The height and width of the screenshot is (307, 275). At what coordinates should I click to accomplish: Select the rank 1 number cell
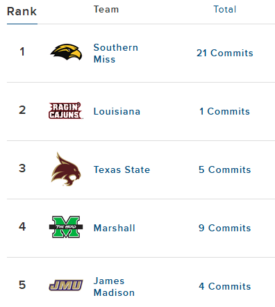click(22, 51)
